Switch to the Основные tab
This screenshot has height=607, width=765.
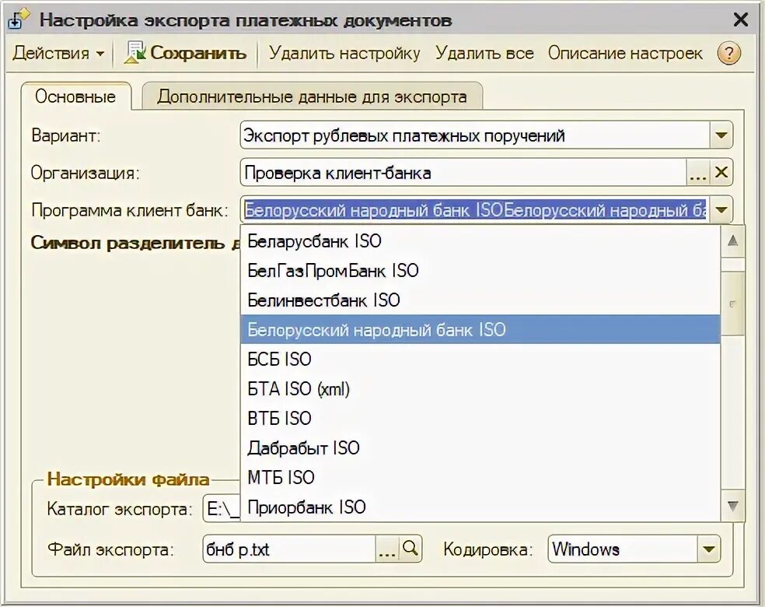tap(75, 96)
